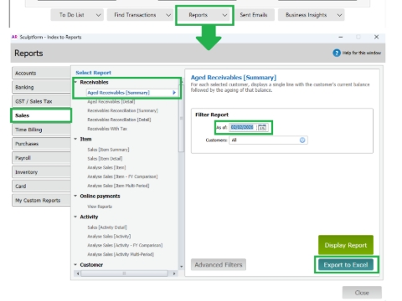Screen dimensions: 402x301
Task: Select Analyse Sales [Item Multi-Period]
Action: point(118,186)
